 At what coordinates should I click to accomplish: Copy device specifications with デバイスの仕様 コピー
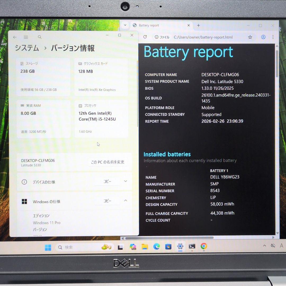(x=107, y=181)
